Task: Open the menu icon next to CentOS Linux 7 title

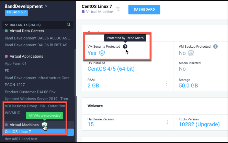Action: pos(118,9)
